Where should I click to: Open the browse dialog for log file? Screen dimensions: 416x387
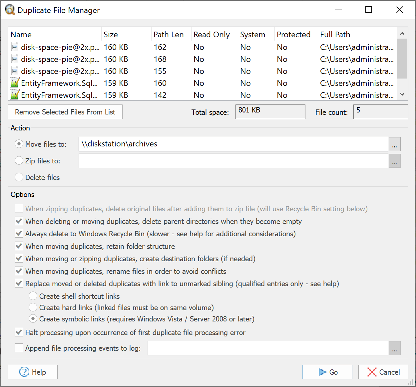[x=394, y=348]
